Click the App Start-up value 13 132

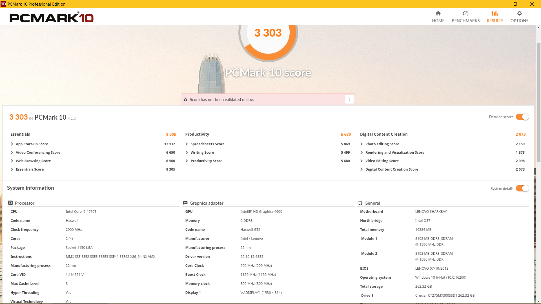pyautogui.click(x=170, y=144)
